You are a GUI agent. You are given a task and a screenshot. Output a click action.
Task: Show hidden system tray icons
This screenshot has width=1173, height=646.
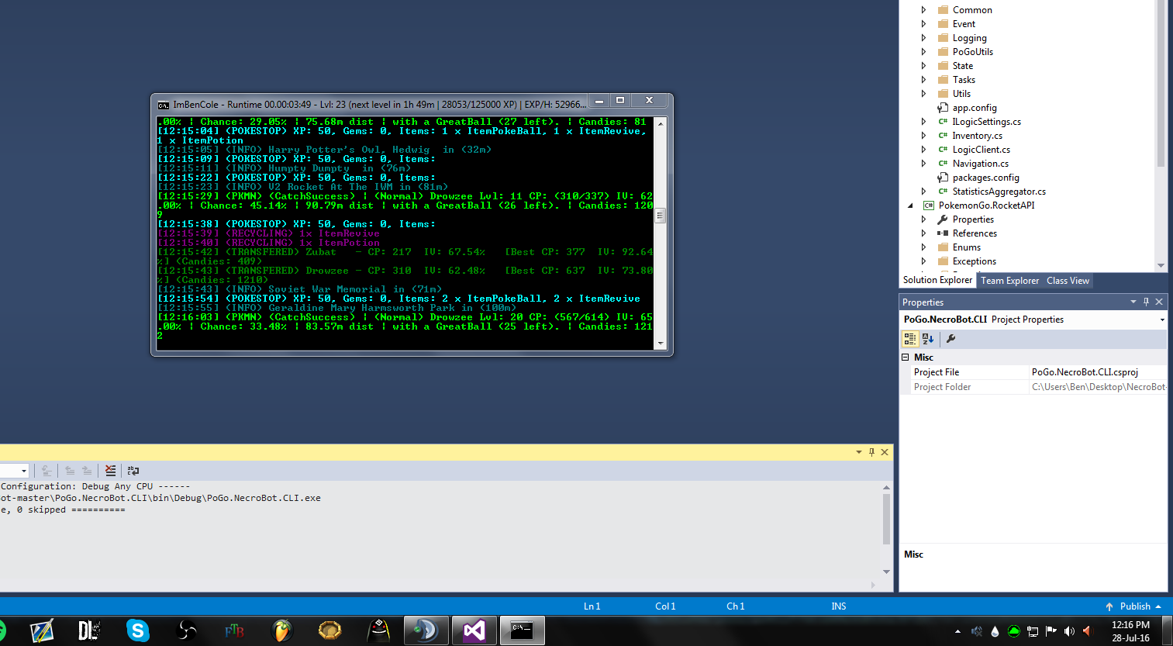click(957, 631)
